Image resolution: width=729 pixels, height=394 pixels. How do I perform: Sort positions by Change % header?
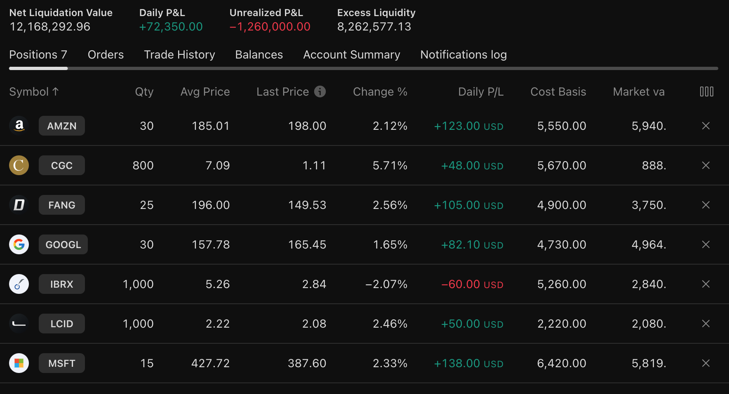pyautogui.click(x=380, y=91)
